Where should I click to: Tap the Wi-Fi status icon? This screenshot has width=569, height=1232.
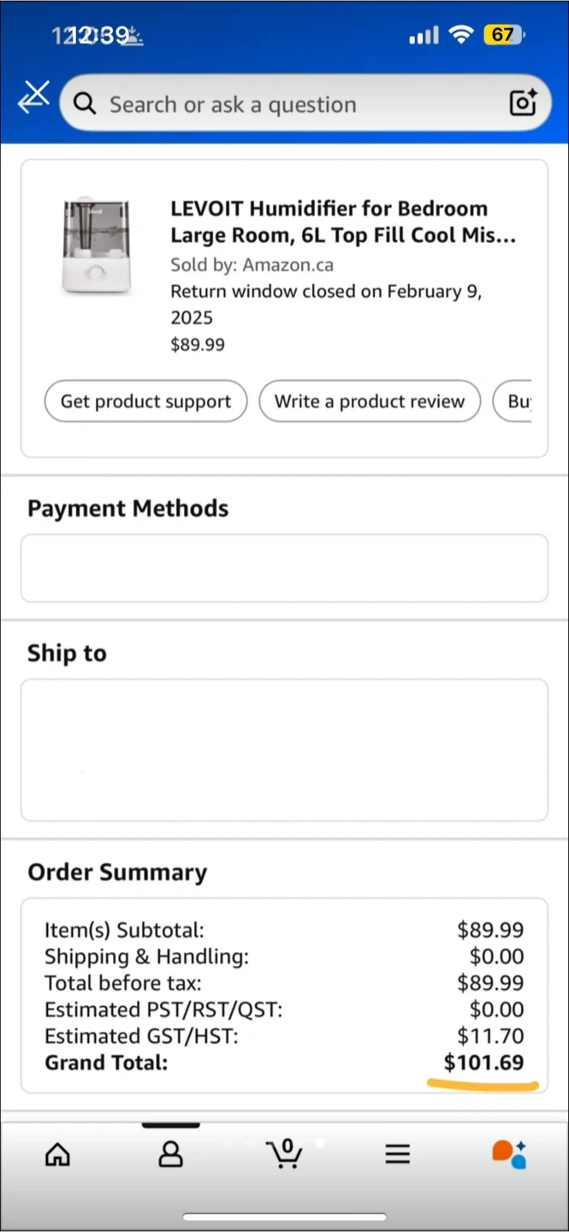click(461, 35)
